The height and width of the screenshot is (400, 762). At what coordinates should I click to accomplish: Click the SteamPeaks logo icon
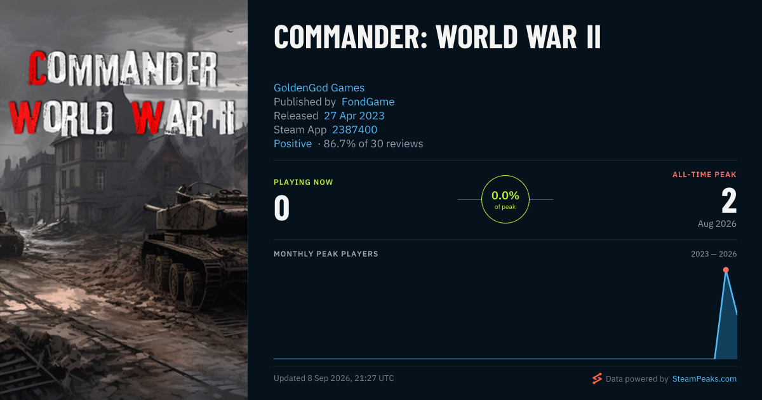(597, 379)
